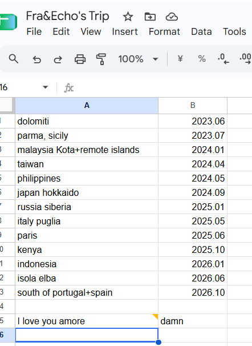Image resolution: width=252 pixels, height=346 pixels.
Task: Open the Insert menu
Action: click(125, 31)
